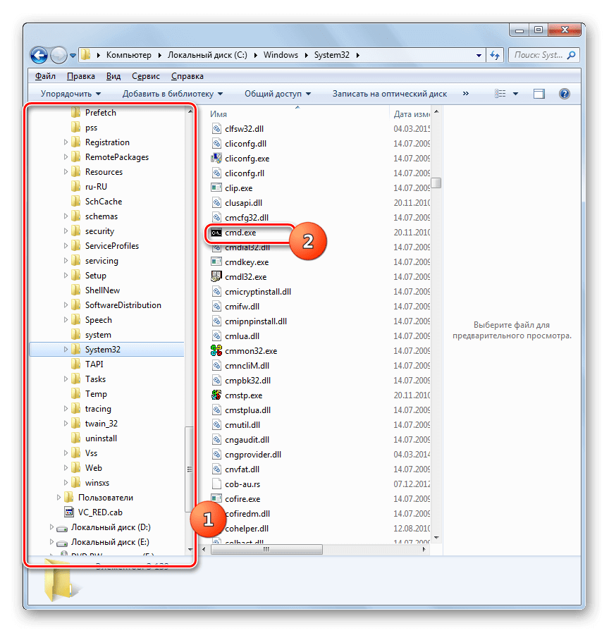Viewport: 609px width, 633px height.
Task: Click the Back navigation arrow button
Action: point(39,54)
